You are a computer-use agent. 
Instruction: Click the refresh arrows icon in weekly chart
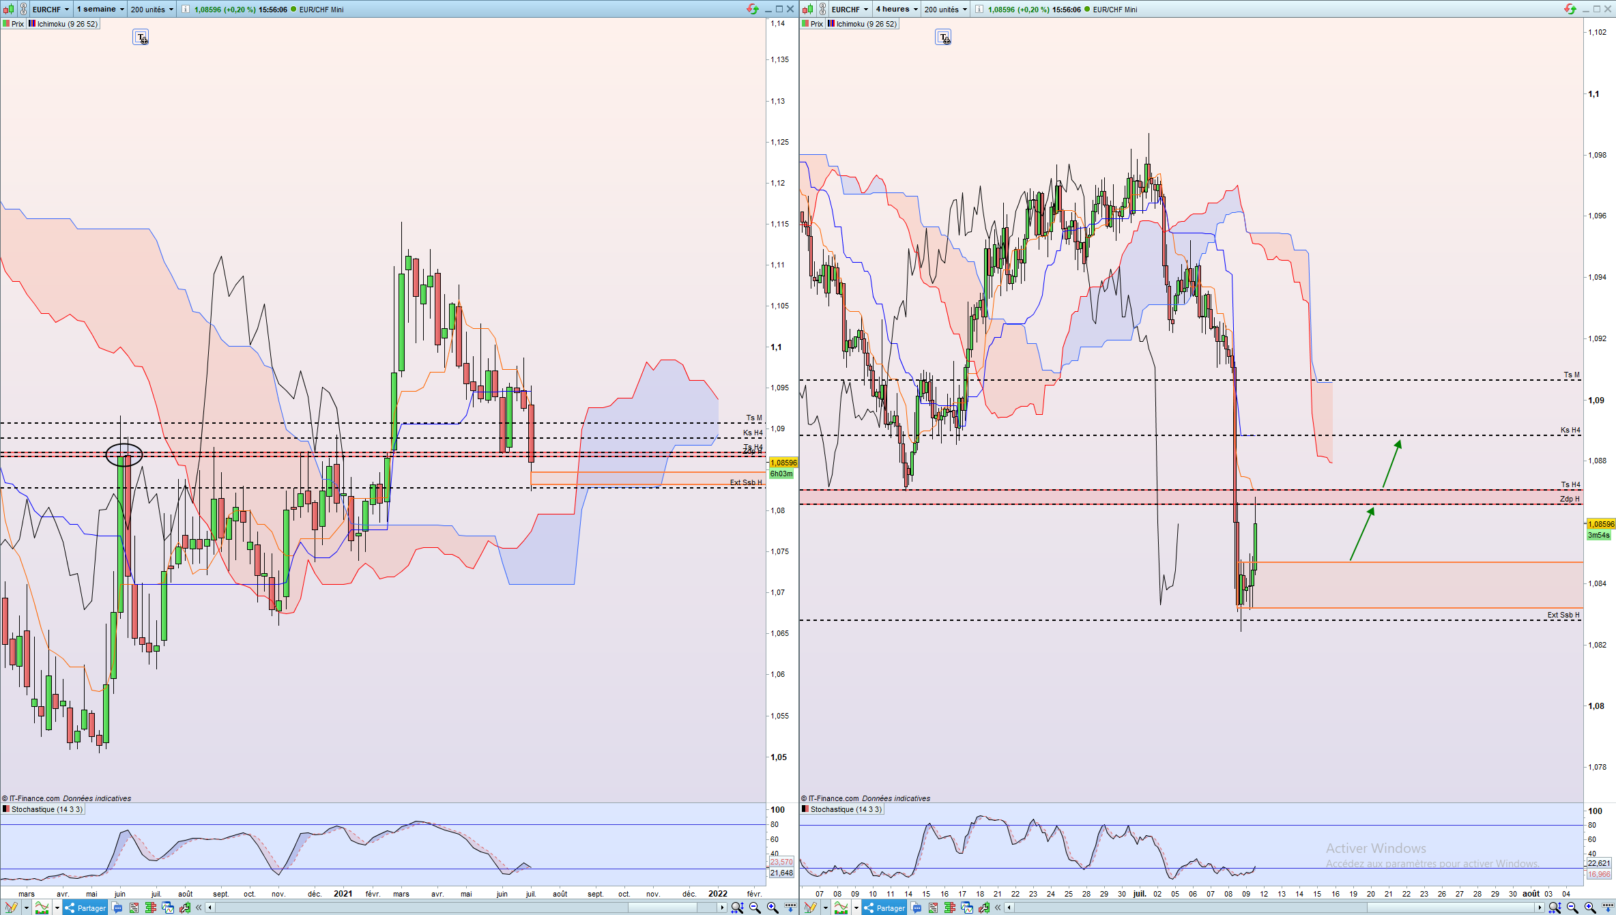click(x=752, y=9)
